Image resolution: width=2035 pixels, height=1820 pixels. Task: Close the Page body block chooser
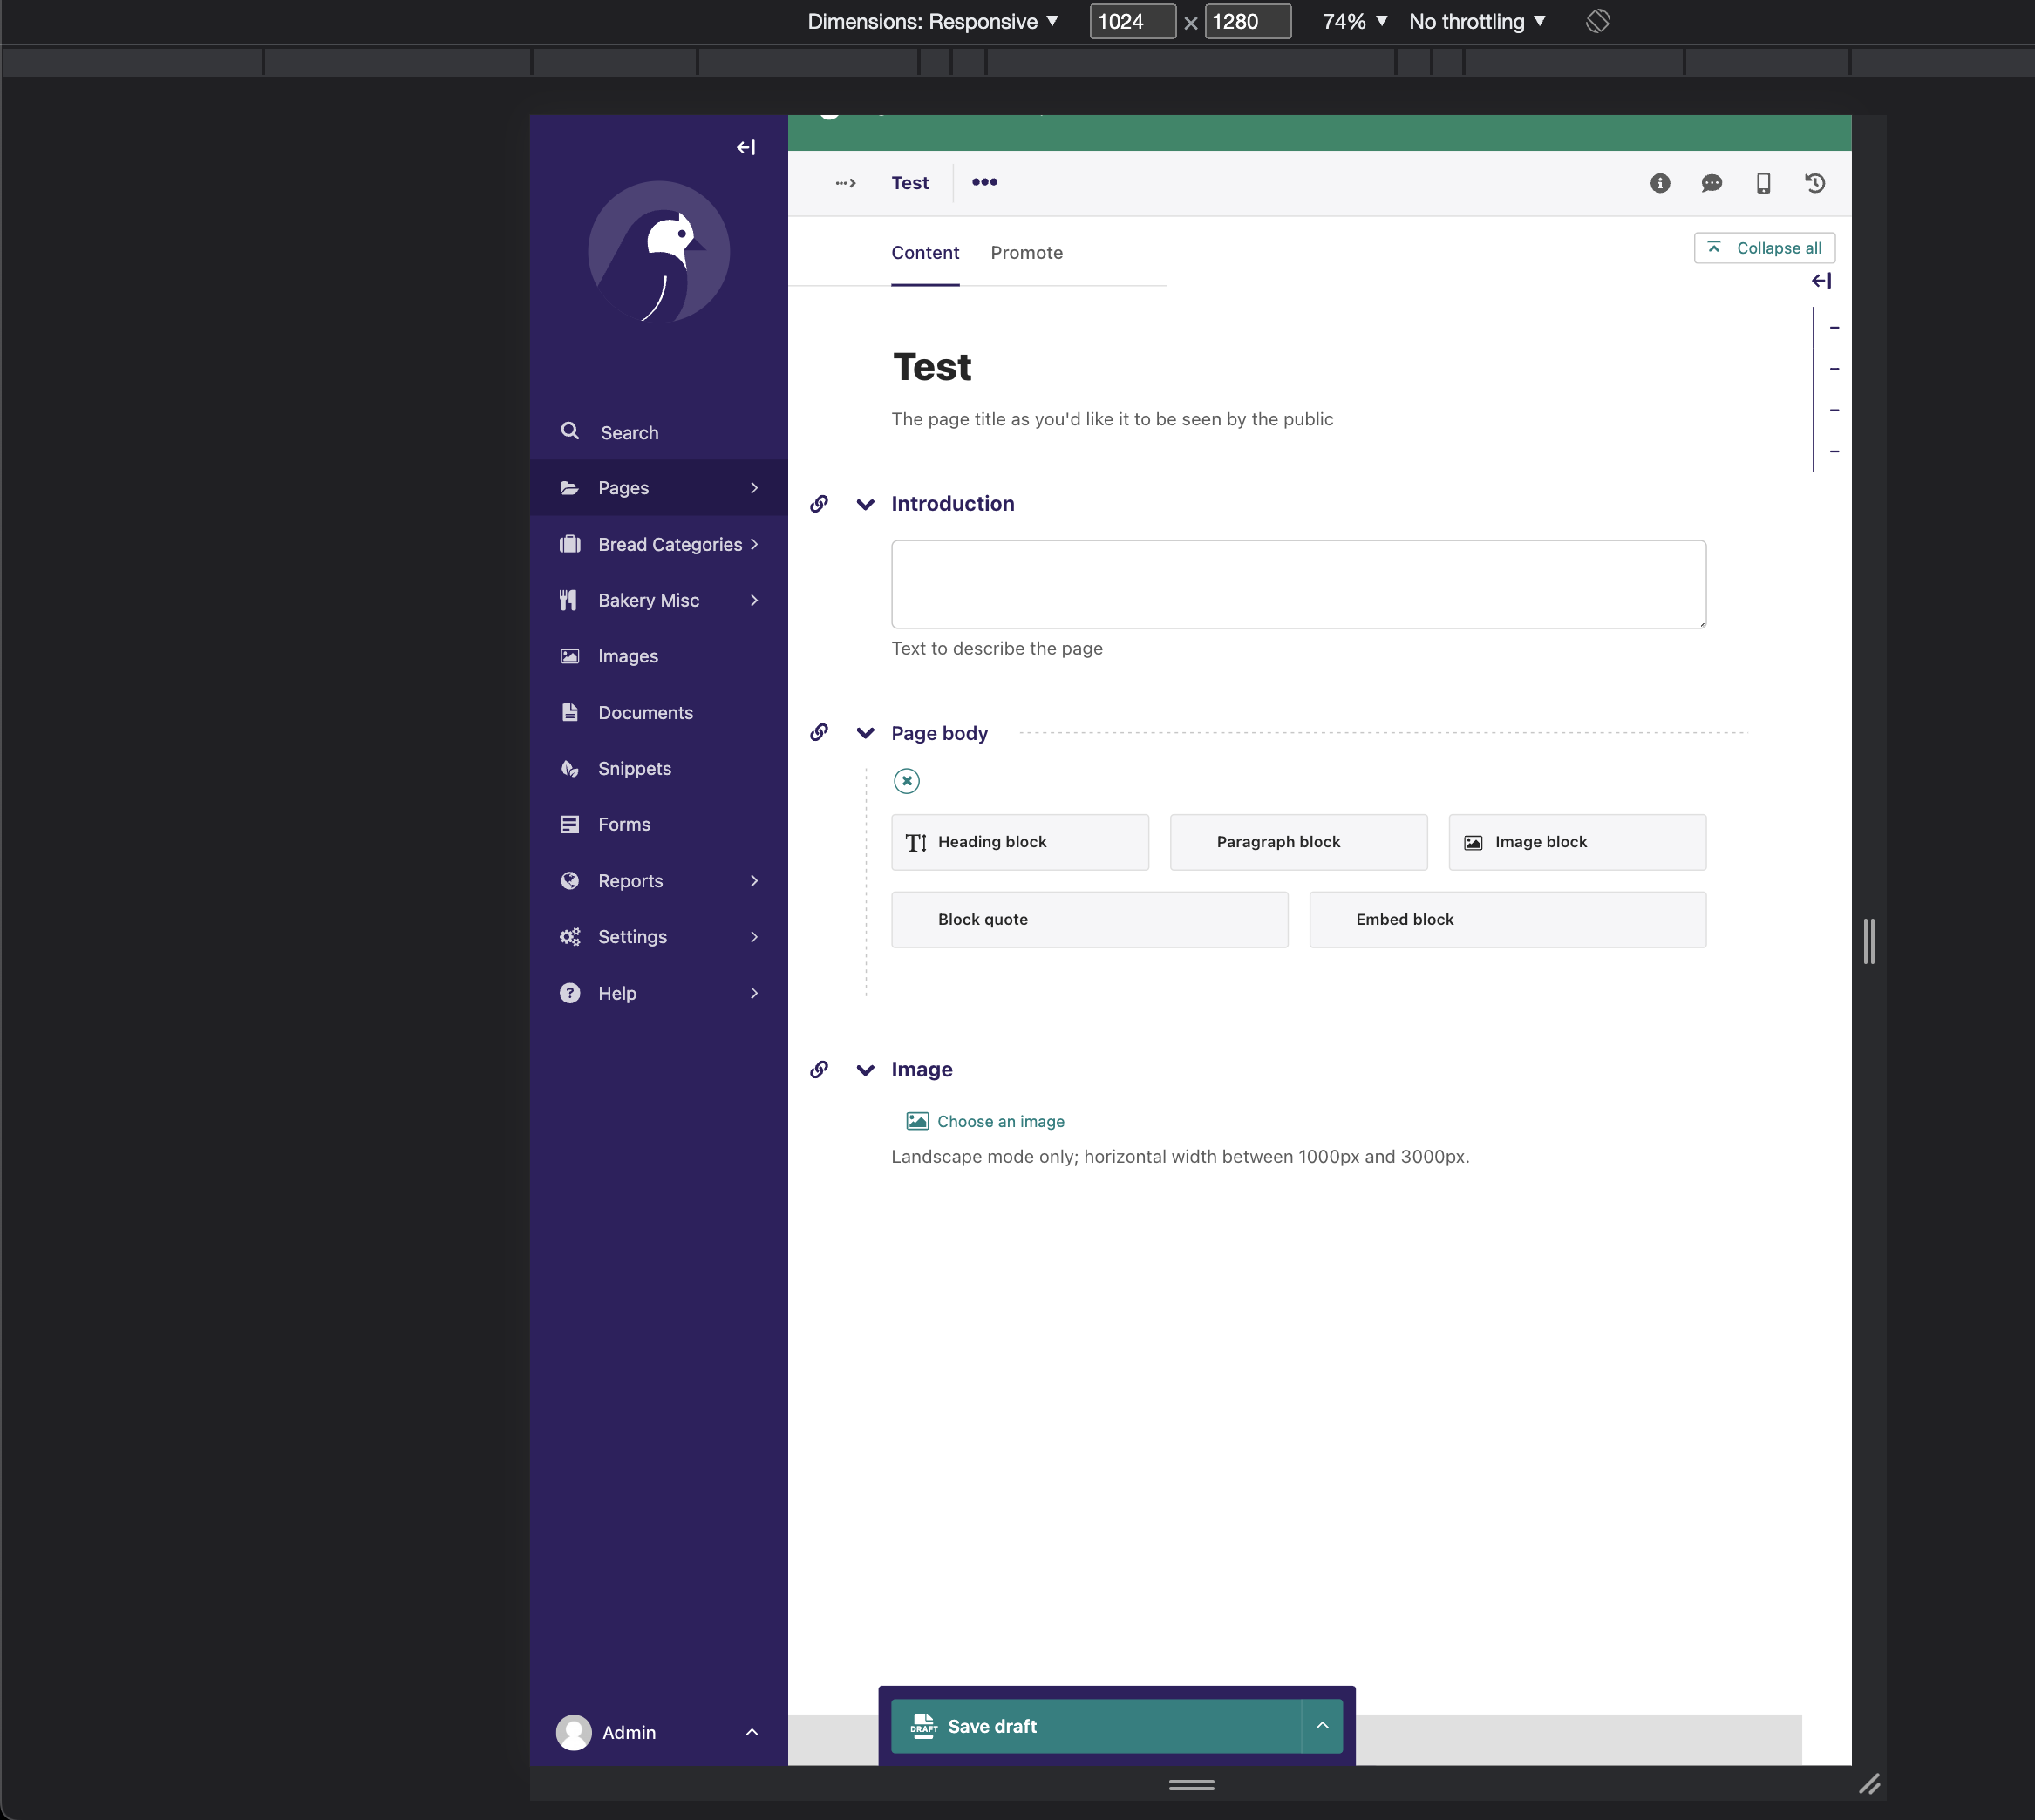pos(907,781)
